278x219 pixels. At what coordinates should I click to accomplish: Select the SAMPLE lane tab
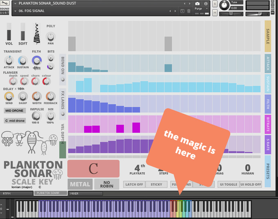[268, 36]
